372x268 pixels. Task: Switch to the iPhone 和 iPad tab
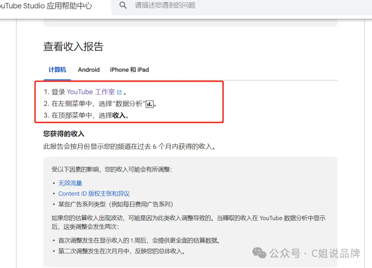pyautogui.click(x=130, y=70)
